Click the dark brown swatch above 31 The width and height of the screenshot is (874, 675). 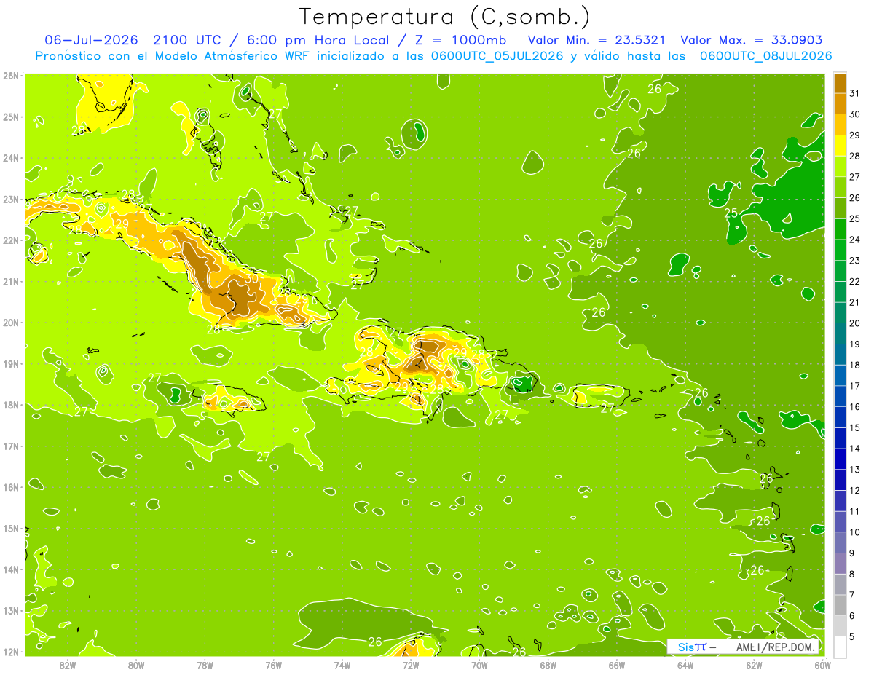[840, 83]
